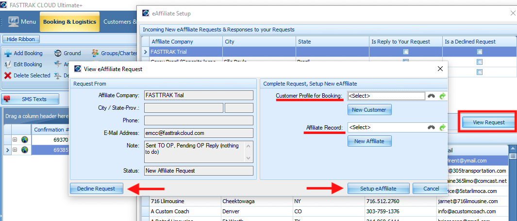This screenshot has height=221, width=517.
Task: Click the Groups/Charter people icon
Action: click(x=95, y=53)
